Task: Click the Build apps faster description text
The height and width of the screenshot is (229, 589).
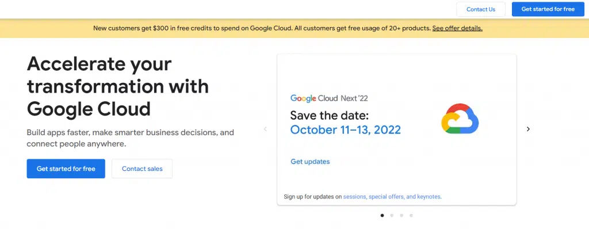Action: (x=131, y=138)
